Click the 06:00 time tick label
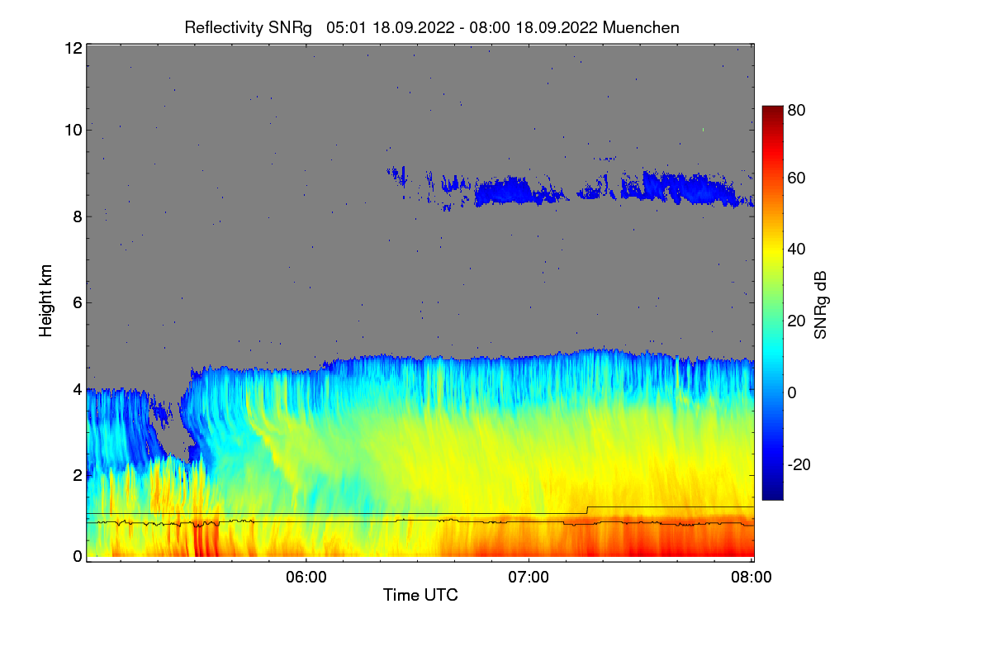991x661 pixels. [x=306, y=578]
